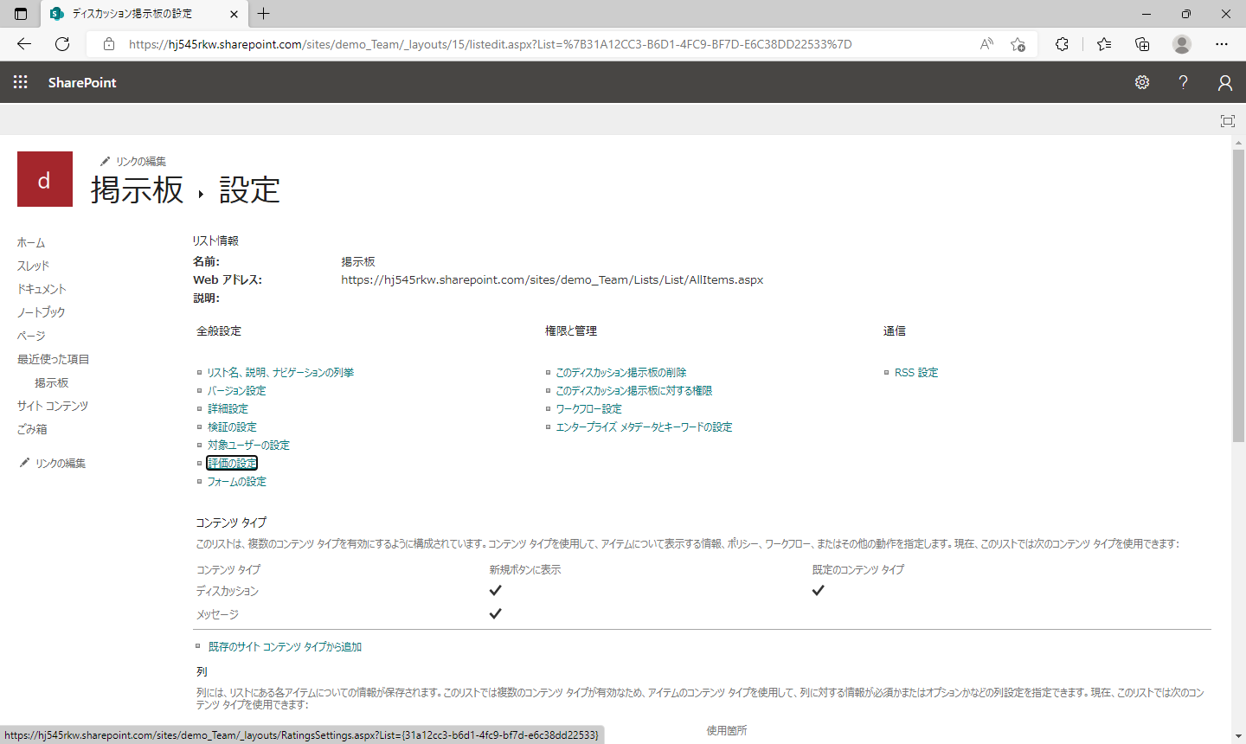Open ページ in the left navigation
1246x744 pixels.
coord(31,336)
